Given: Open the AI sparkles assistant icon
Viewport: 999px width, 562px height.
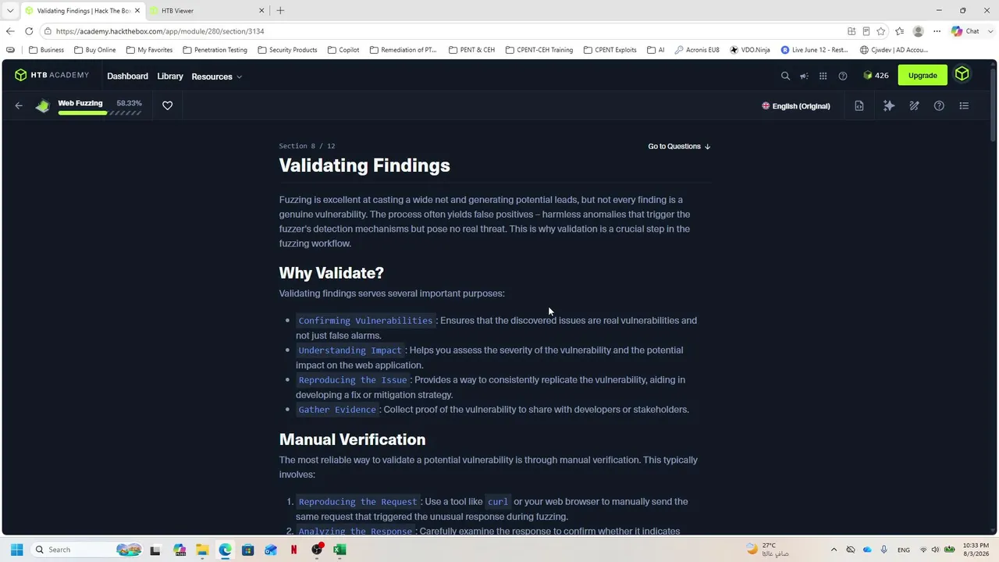Looking at the screenshot, I should pyautogui.click(x=888, y=105).
